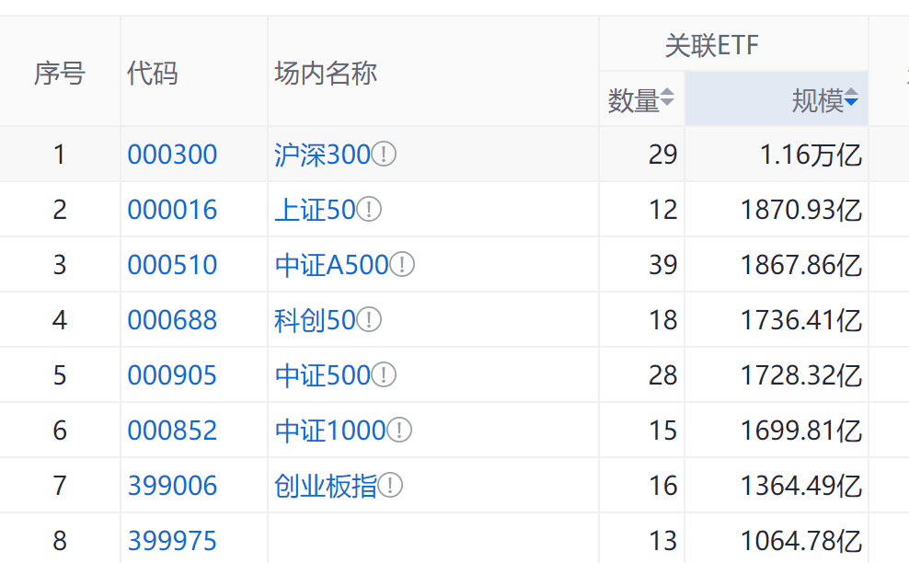Click the info icon next to 中证500
This screenshot has height=563, width=909.
384,375
